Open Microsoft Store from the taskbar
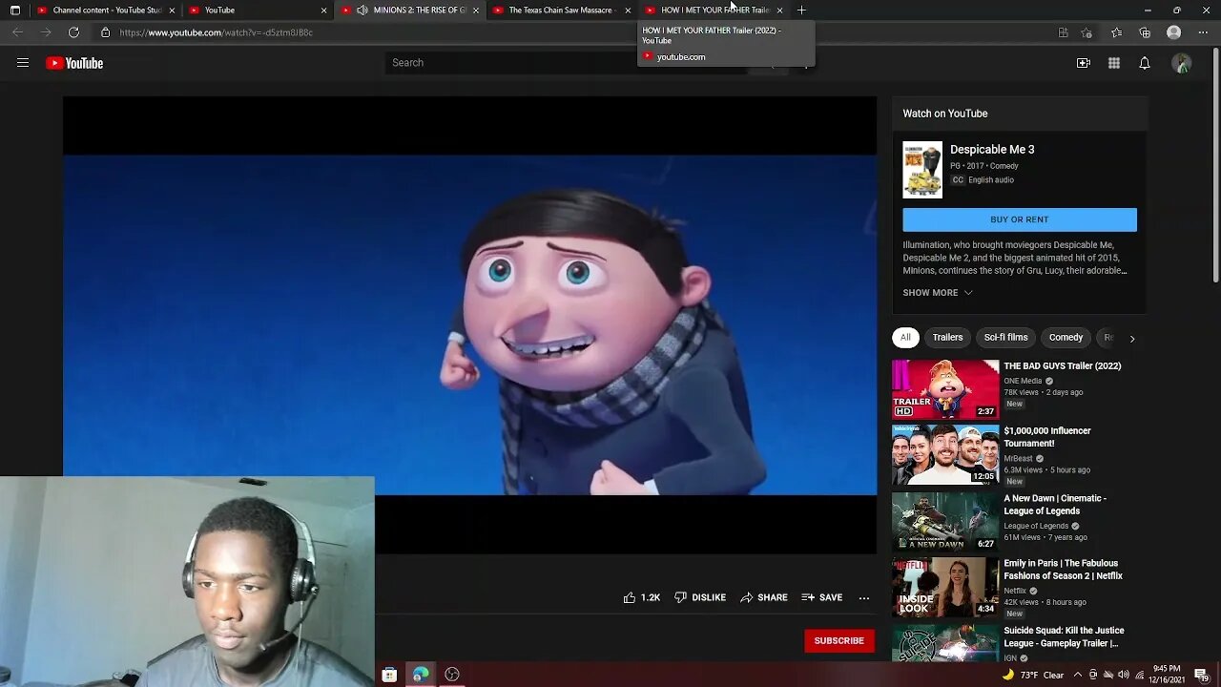 (389, 675)
